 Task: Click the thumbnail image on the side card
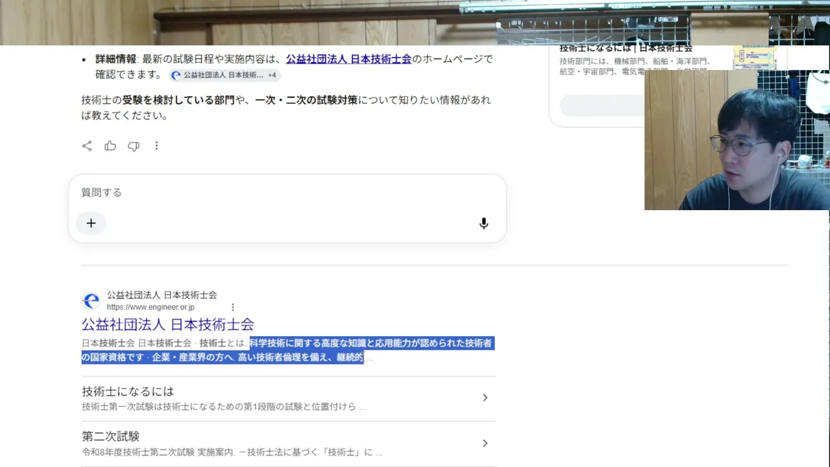(x=755, y=58)
